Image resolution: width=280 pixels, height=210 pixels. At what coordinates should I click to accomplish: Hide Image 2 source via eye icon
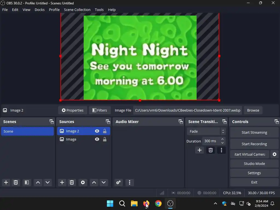point(97,131)
